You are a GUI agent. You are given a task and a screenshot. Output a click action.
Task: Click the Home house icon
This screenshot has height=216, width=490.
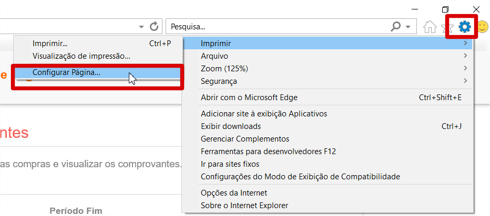(x=430, y=27)
